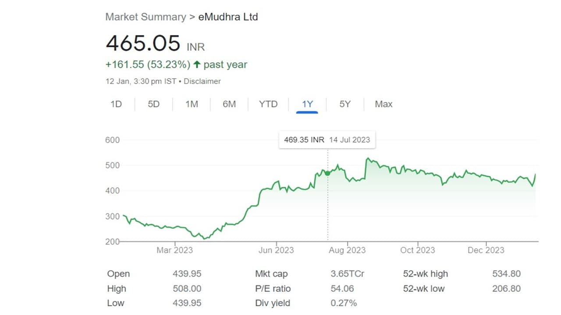This screenshot has height=315, width=561.
Task: Click the green up arrow icon
Action: tap(197, 65)
